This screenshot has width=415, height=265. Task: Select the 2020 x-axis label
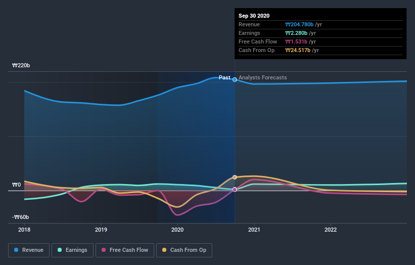click(177, 230)
